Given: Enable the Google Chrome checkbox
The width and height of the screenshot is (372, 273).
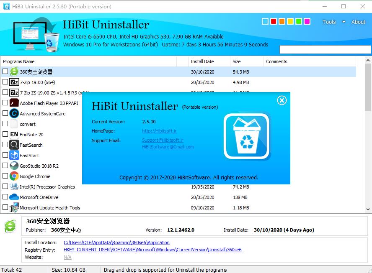Looking at the screenshot, I should [x=5, y=176].
